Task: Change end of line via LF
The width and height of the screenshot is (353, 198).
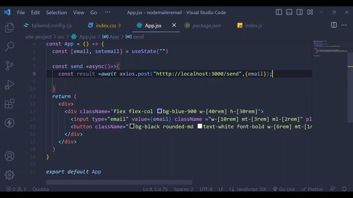Action: [x=221, y=189]
